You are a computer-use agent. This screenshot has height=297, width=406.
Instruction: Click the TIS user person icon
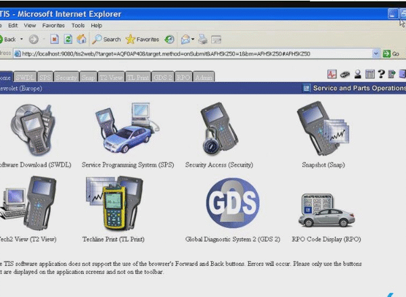point(358,74)
